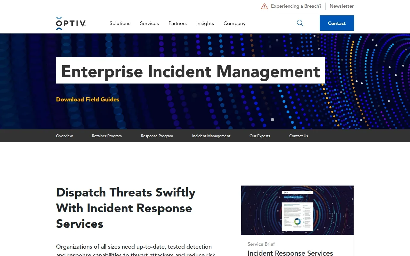Click the Service Brief label
This screenshot has height=256, width=410.
261,244
